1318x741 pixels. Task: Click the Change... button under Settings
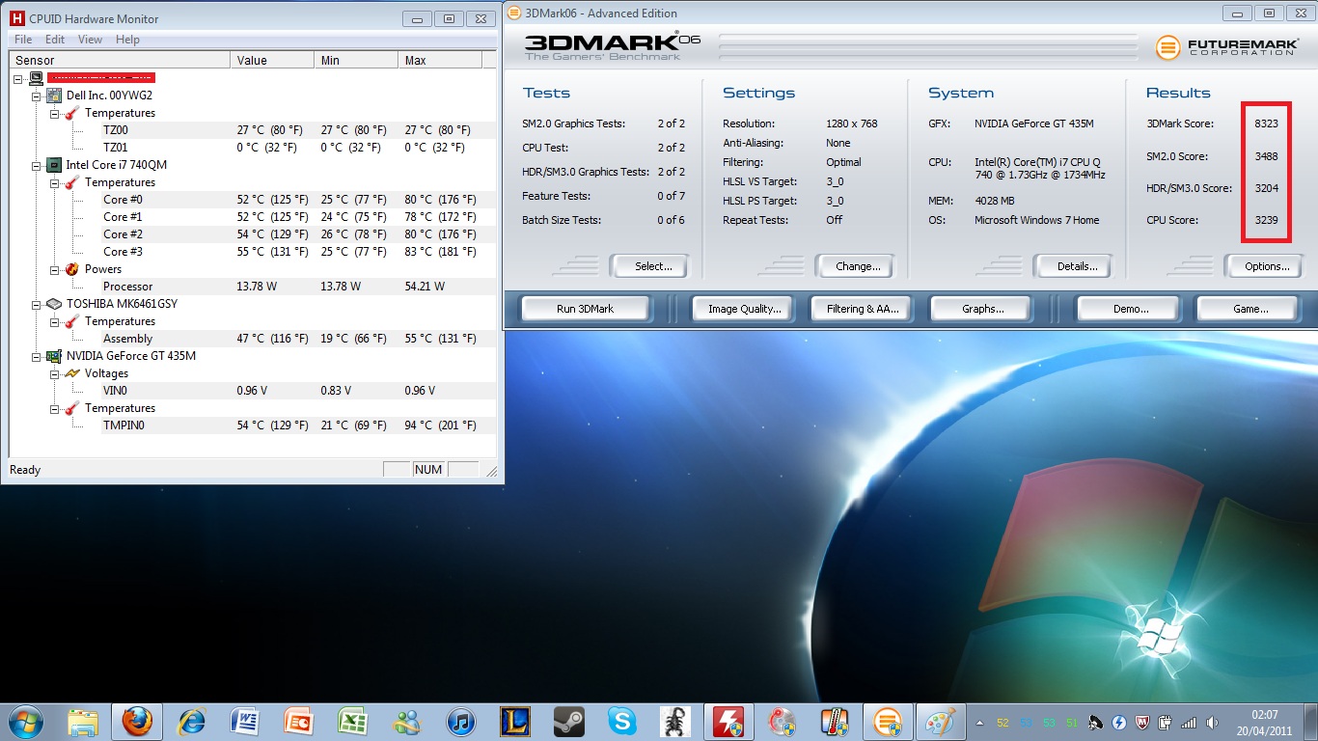coord(858,266)
